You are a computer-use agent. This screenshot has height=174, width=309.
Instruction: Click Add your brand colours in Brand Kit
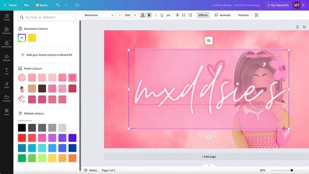tap(47, 55)
